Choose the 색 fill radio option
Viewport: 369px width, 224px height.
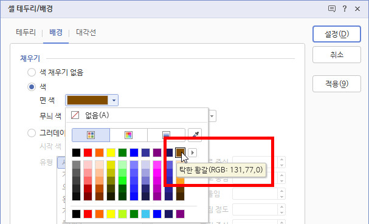click(32, 87)
